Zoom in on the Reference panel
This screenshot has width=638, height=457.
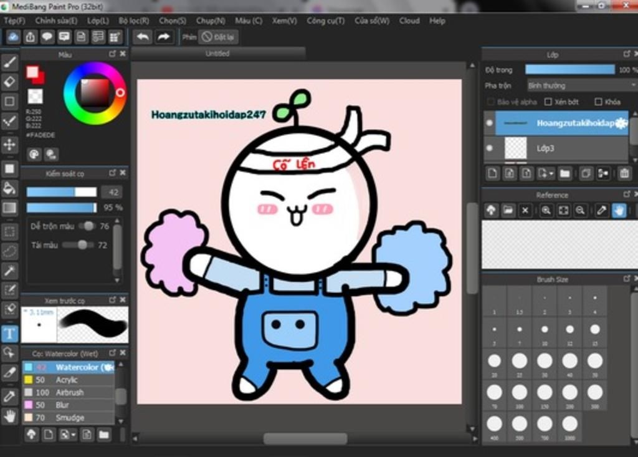[546, 210]
